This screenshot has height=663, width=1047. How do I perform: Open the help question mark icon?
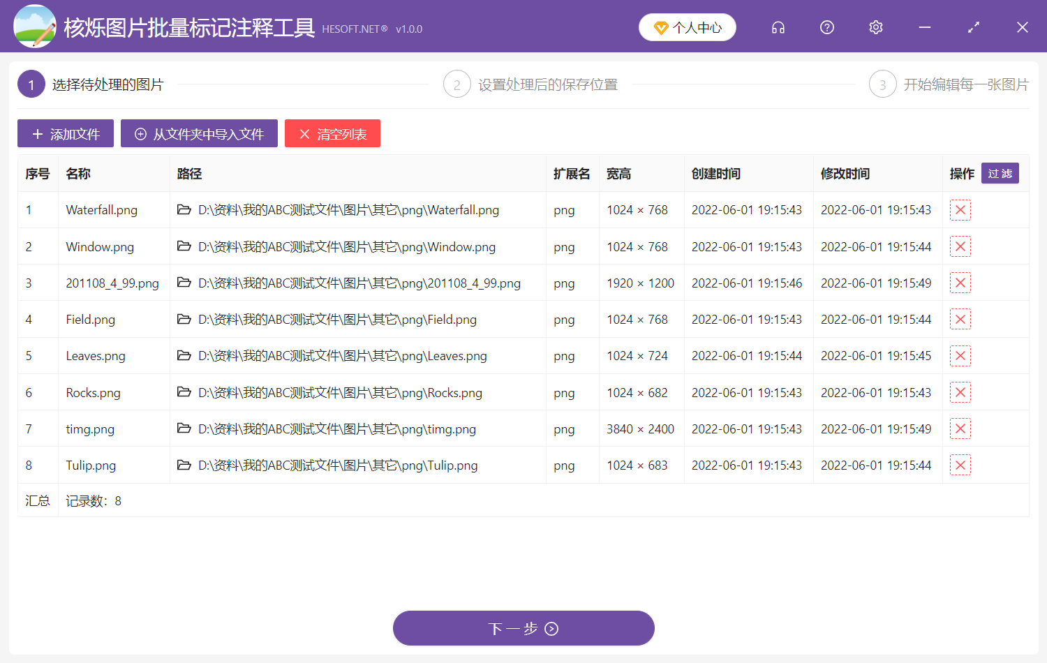(826, 27)
